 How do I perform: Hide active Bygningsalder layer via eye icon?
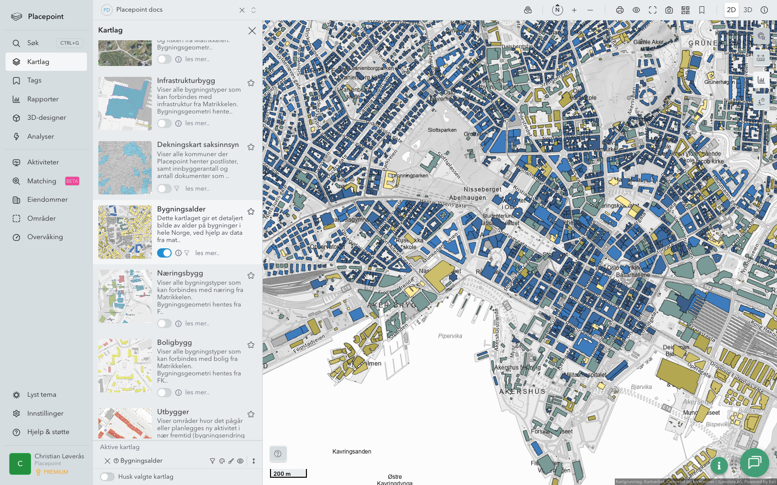click(240, 461)
